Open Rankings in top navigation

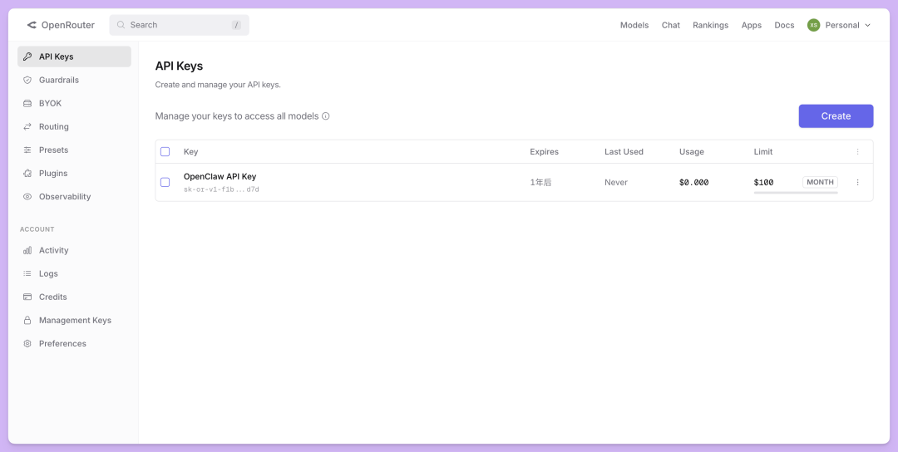pos(710,25)
